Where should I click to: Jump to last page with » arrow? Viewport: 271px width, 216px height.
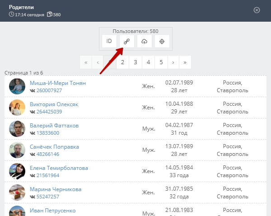185,62
